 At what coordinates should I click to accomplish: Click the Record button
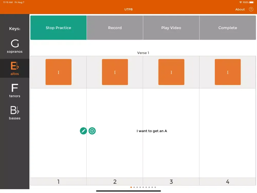tap(115, 28)
